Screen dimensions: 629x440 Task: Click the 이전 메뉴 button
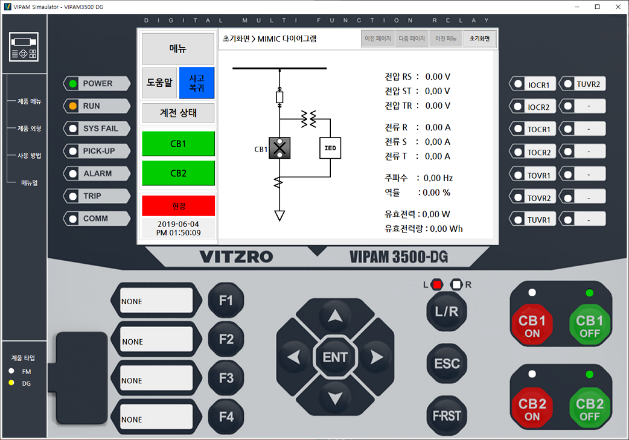pyautogui.click(x=445, y=39)
